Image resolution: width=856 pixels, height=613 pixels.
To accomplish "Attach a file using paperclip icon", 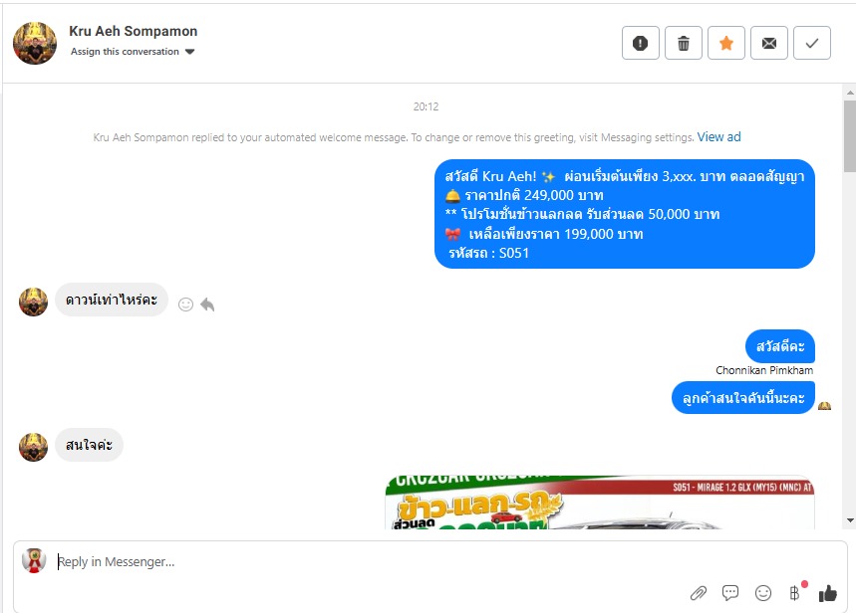I will (x=699, y=593).
